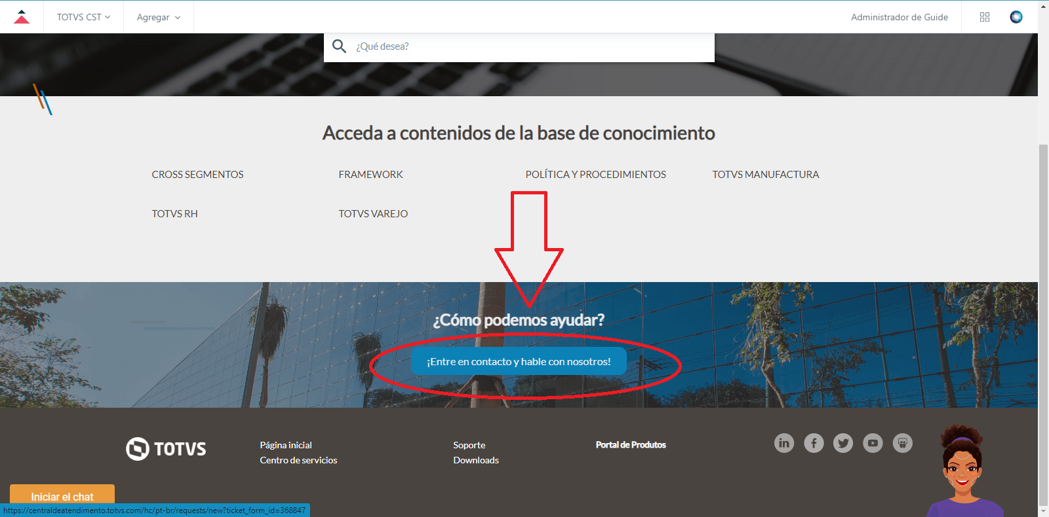Open TOTVS LinkedIn page icon

(x=784, y=443)
